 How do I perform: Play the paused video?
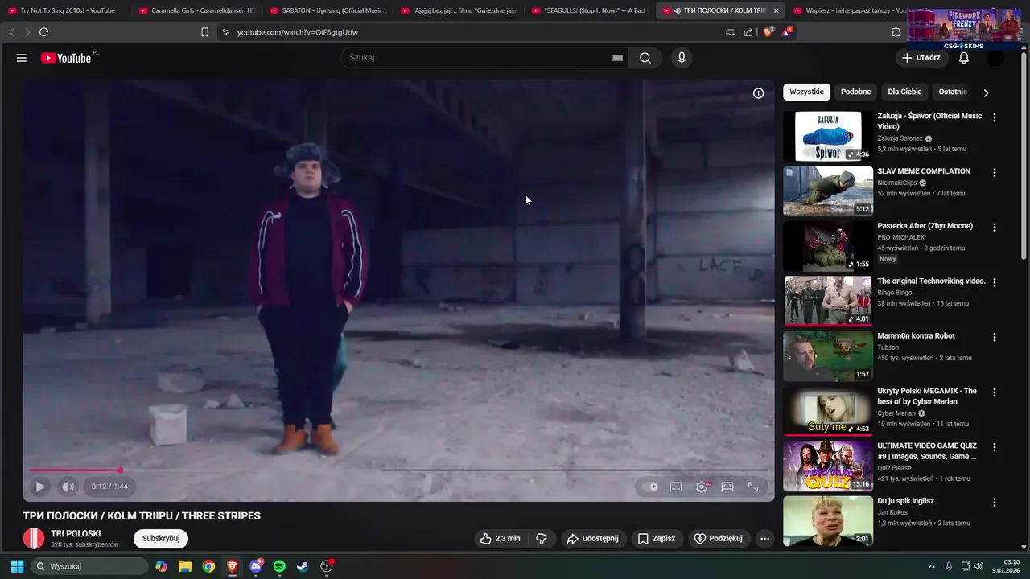click(39, 487)
